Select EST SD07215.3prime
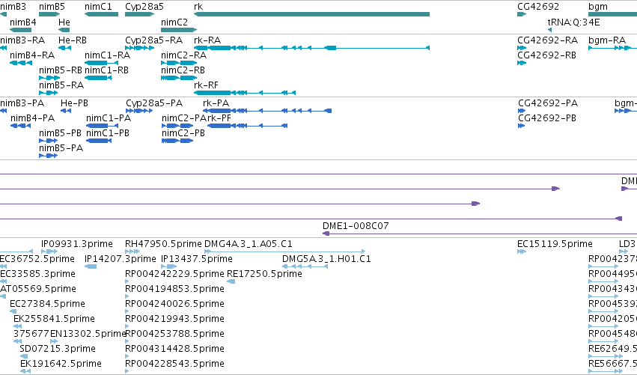This screenshot has height=375, width=637. [x=58, y=349]
